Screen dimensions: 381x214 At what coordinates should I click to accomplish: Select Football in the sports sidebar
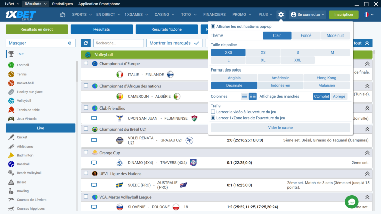tap(23, 65)
